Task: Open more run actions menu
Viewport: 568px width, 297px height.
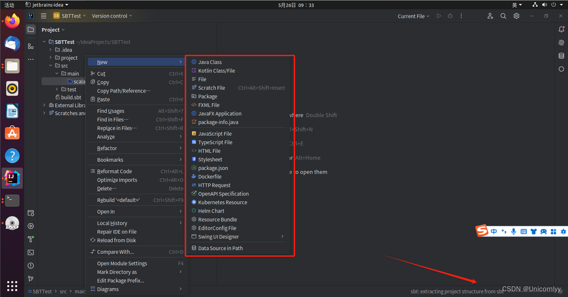Action: point(461,16)
